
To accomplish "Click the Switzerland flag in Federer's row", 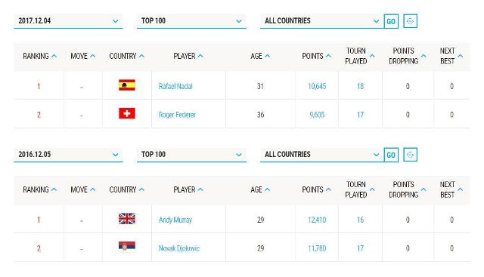I will 127,113.
